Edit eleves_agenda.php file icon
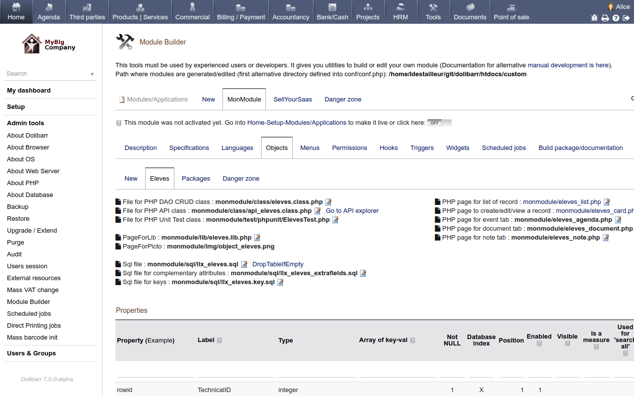This screenshot has height=396, width=634. coord(618,220)
